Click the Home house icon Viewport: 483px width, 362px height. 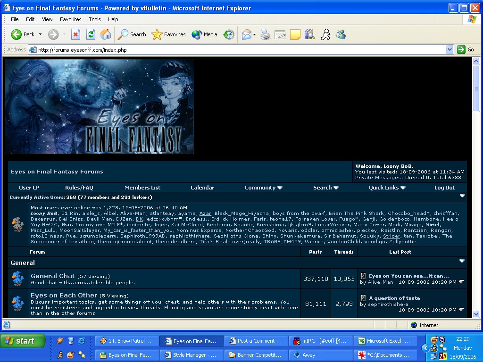[x=105, y=34]
